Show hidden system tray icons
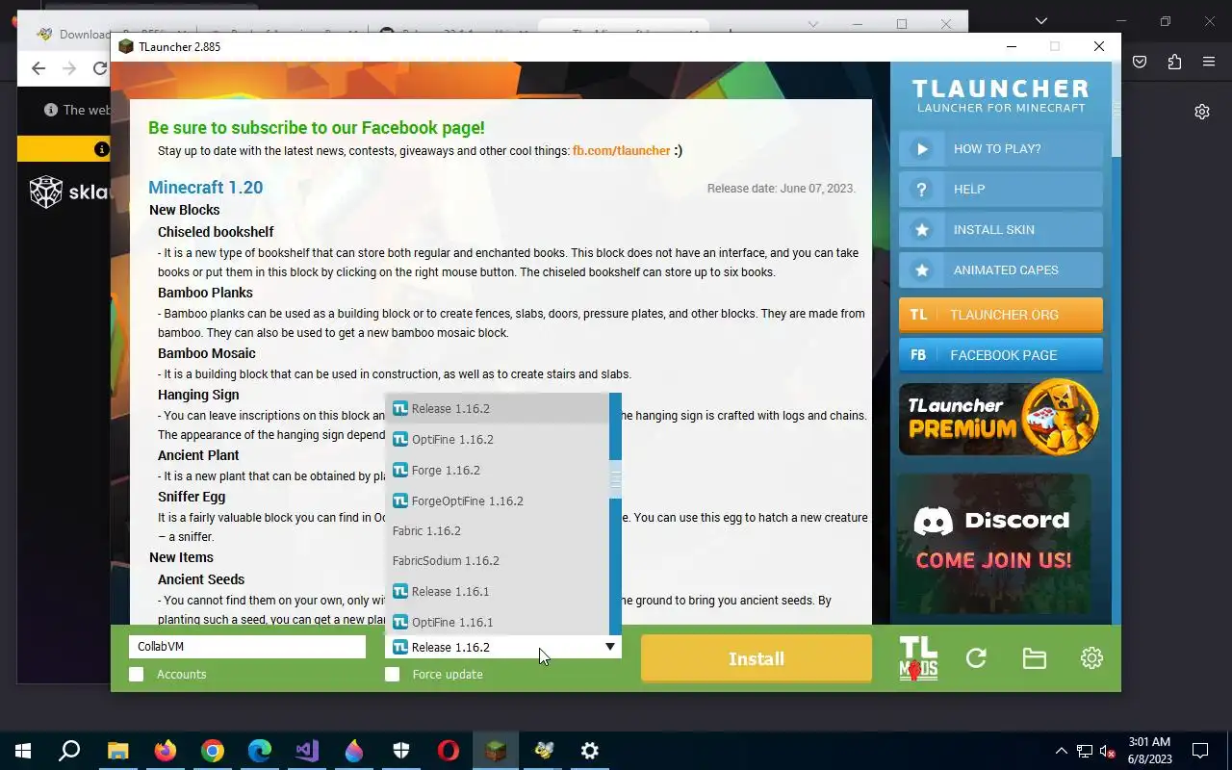This screenshot has height=770, width=1232. coord(1062,751)
